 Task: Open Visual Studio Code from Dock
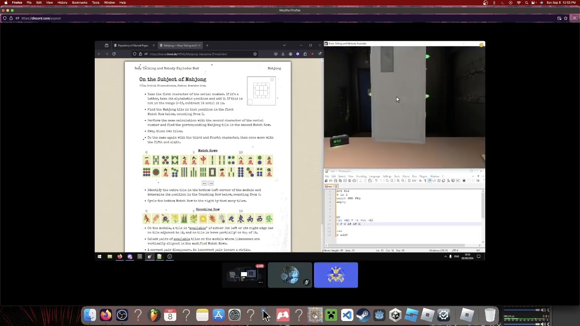pyautogui.click(x=347, y=315)
